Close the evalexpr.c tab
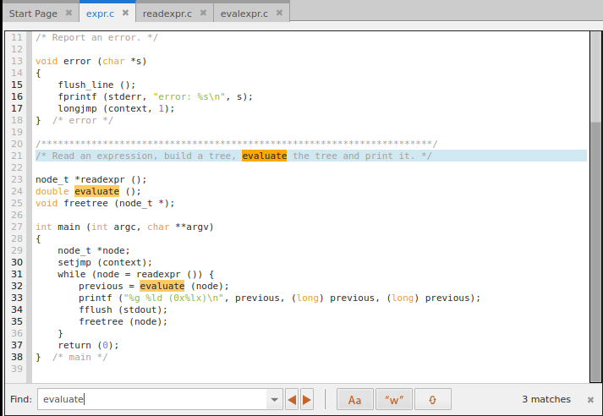The height and width of the screenshot is (416, 603). coord(280,14)
